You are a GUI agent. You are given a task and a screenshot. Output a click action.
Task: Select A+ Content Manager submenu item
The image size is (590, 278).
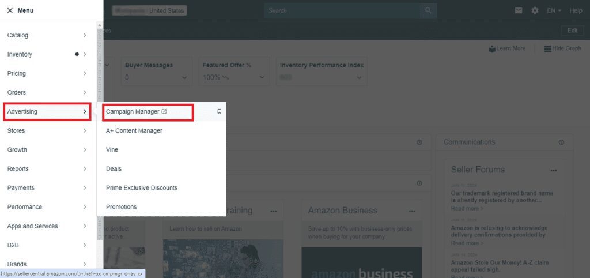pyautogui.click(x=134, y=131)
